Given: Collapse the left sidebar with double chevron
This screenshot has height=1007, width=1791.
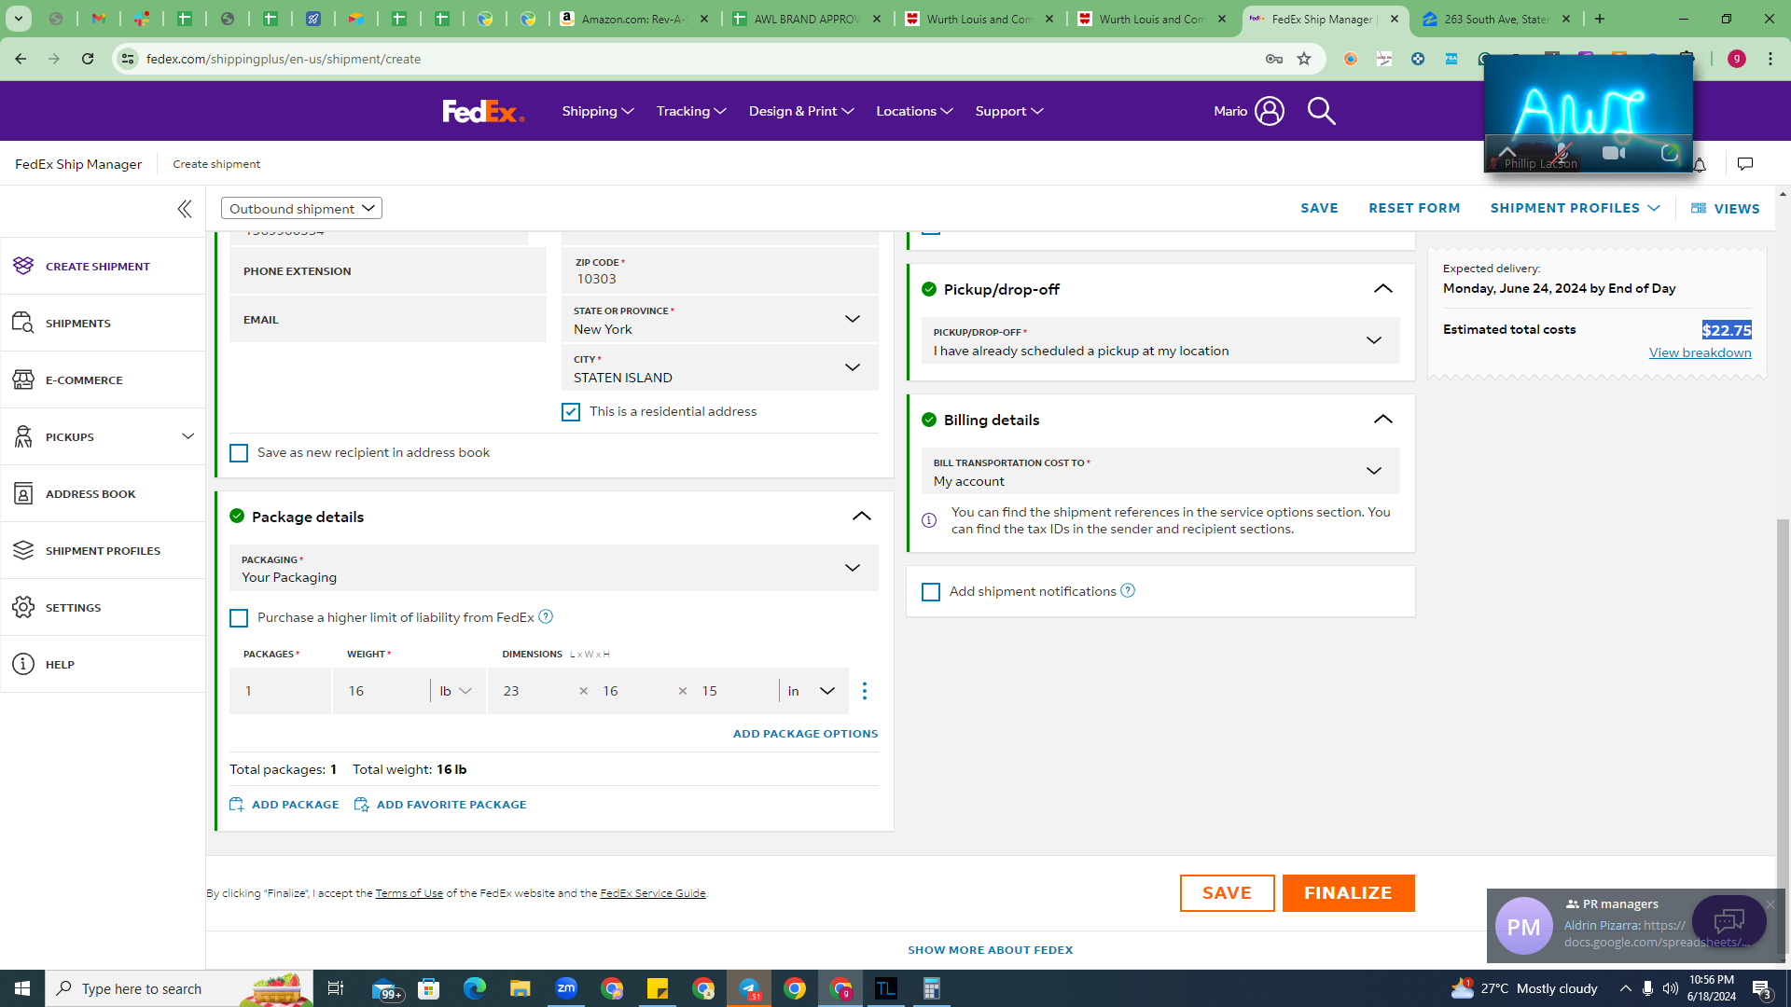Looking at the screenshot, I should click(x=185, y=209).
